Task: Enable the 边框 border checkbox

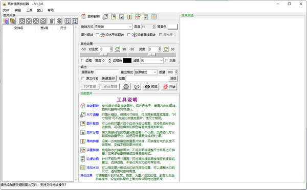Action: tap(82, 60)
